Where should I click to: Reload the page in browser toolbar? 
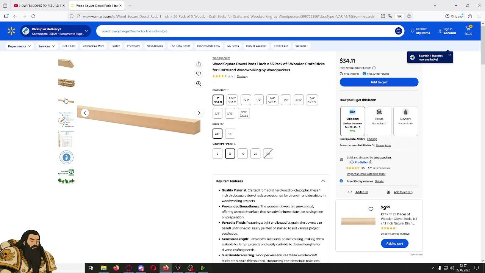pos(33,16)
